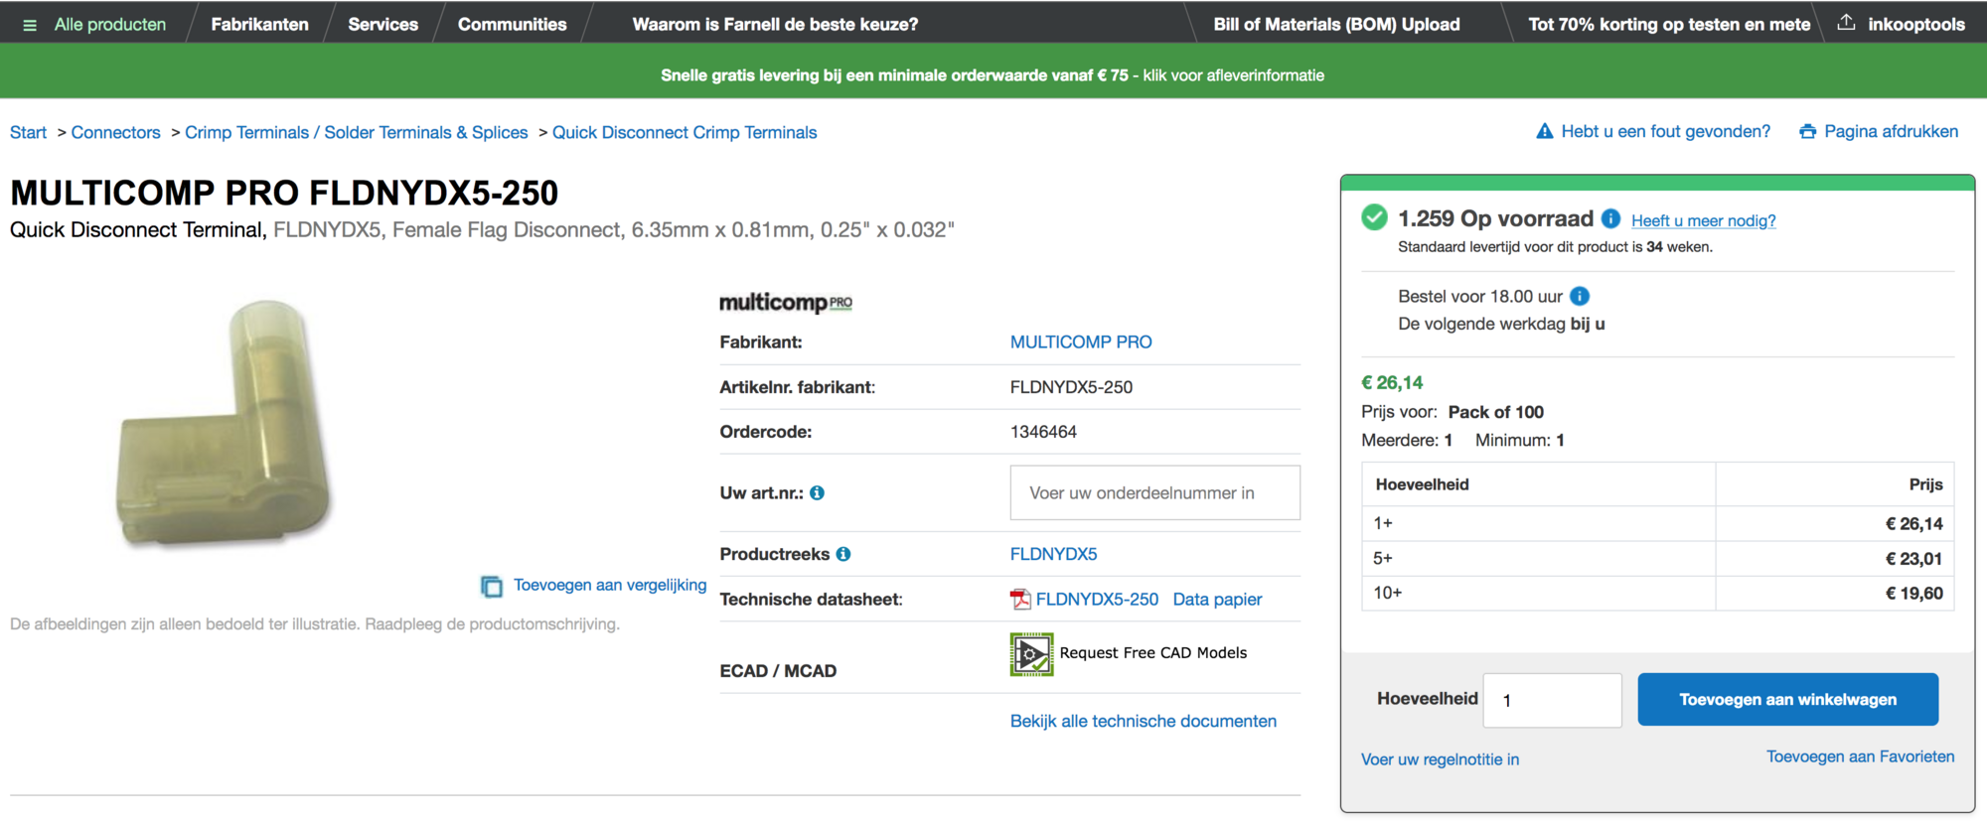The height and width of the screenshot is (822, 1987).
Task: Open the FLDNYDX5-250 datasheet link
Action: (1097, 600)
